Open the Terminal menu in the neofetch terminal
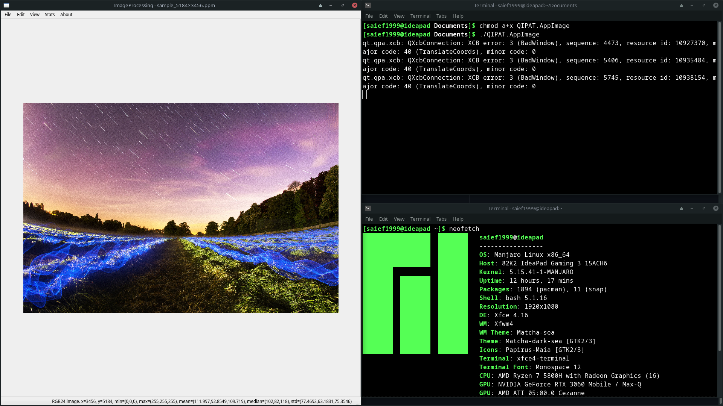This screenshot has height=406, width=723. pyautogui.click(x=420, y=219)
